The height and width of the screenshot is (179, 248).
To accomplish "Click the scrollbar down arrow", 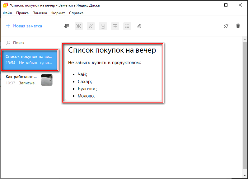I will [x=245, y=176].
